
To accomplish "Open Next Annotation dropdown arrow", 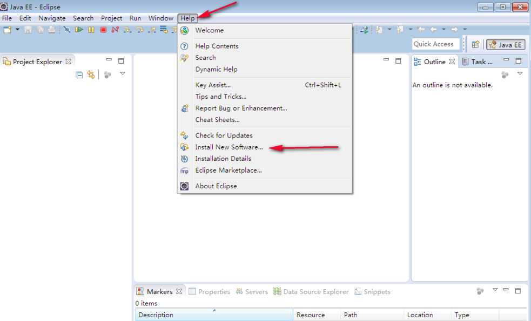I will coord(389,29).
